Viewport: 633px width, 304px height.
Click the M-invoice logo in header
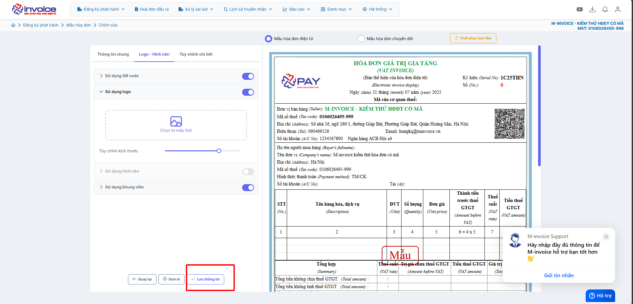[34, 9]
